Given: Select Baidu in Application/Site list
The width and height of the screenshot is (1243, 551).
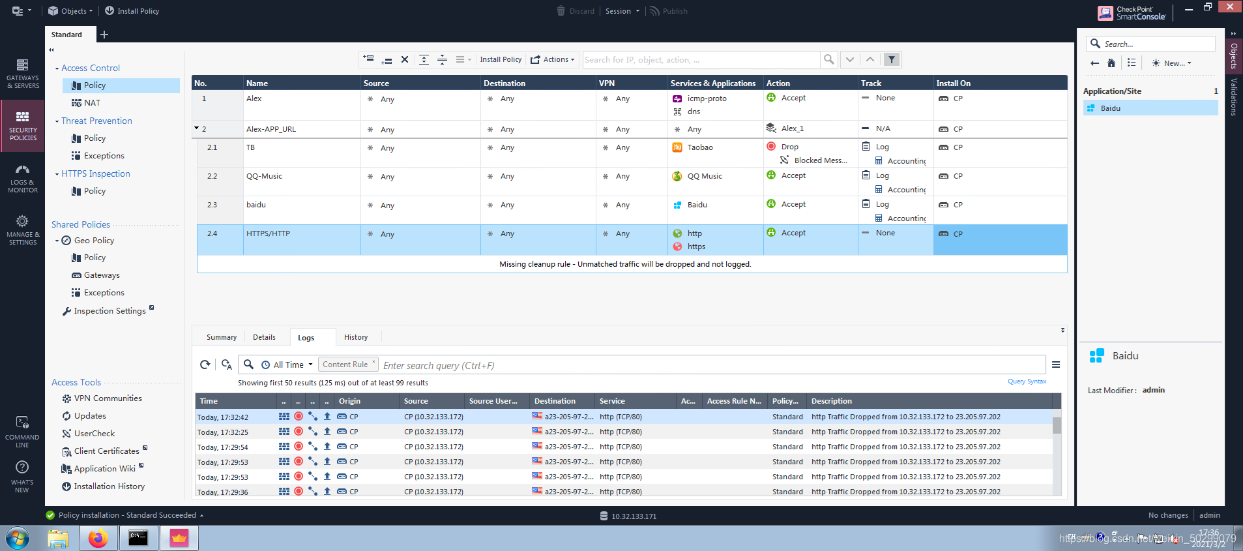Looking at the screenshot, I should tap(1150, 108).
